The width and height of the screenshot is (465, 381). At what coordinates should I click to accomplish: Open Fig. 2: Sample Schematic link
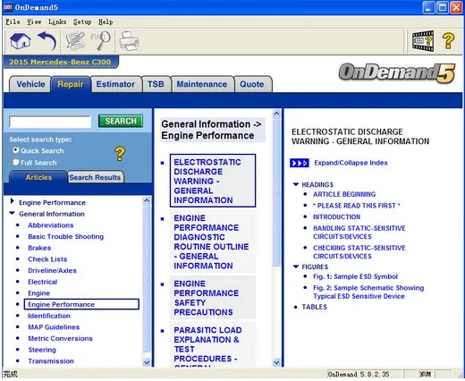368,292
